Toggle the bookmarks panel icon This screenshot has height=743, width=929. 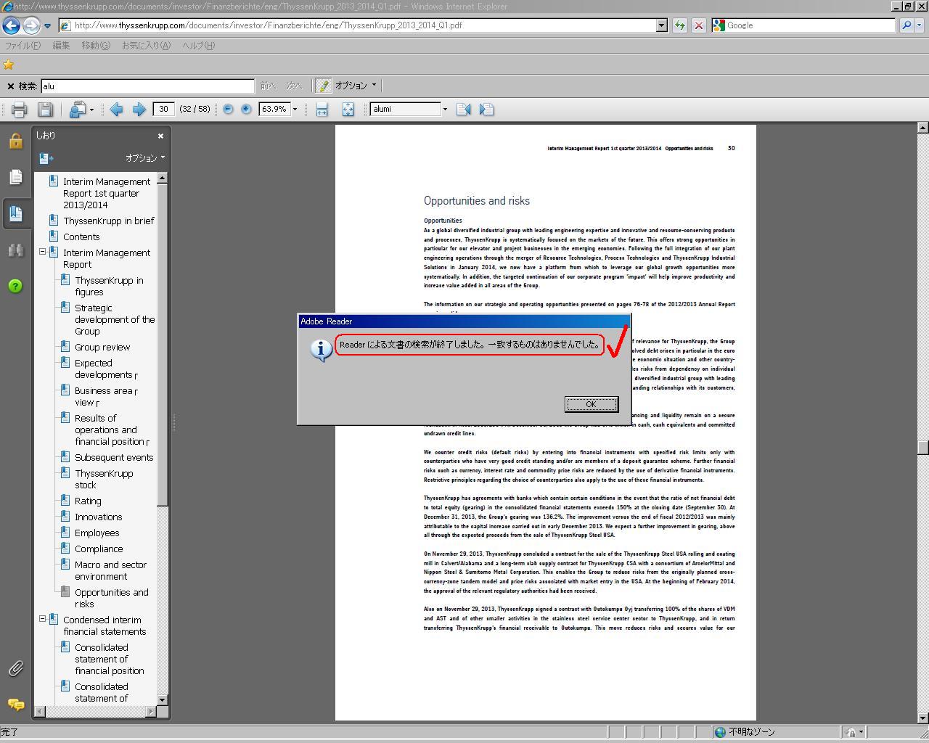tap(15, 213)
